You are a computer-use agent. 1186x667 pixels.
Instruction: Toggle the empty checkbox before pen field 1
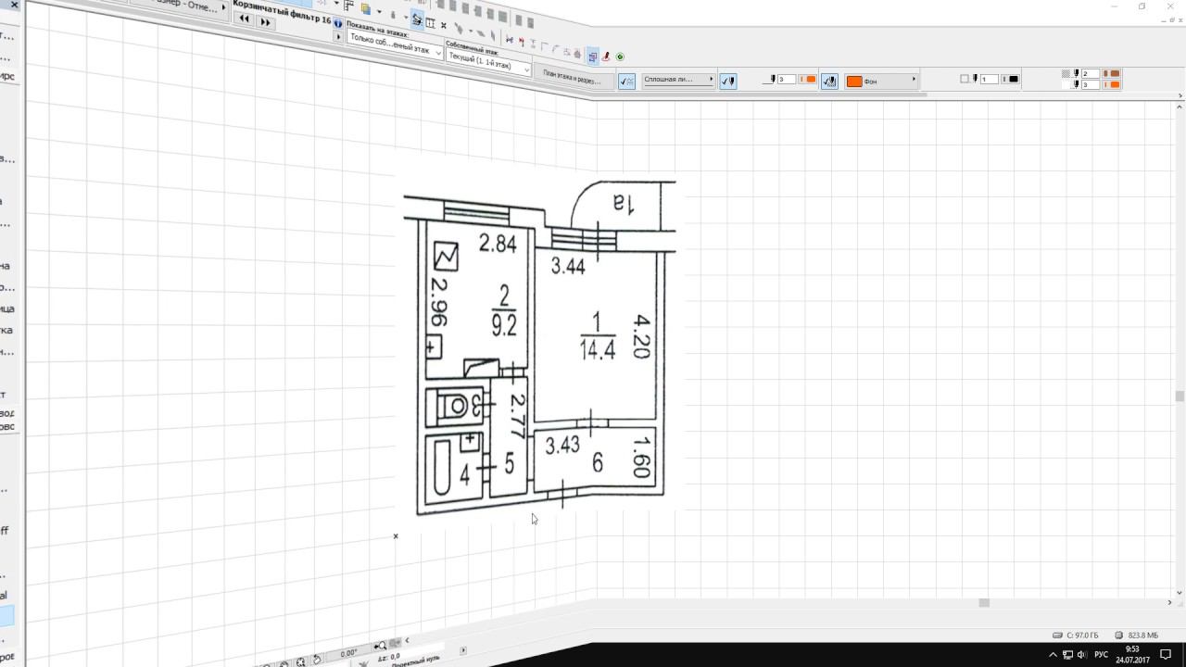pos(965,80)
